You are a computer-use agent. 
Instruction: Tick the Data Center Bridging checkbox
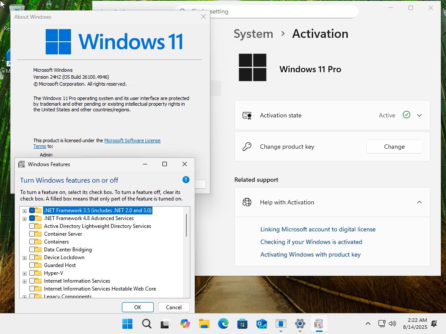click(32, 250)
